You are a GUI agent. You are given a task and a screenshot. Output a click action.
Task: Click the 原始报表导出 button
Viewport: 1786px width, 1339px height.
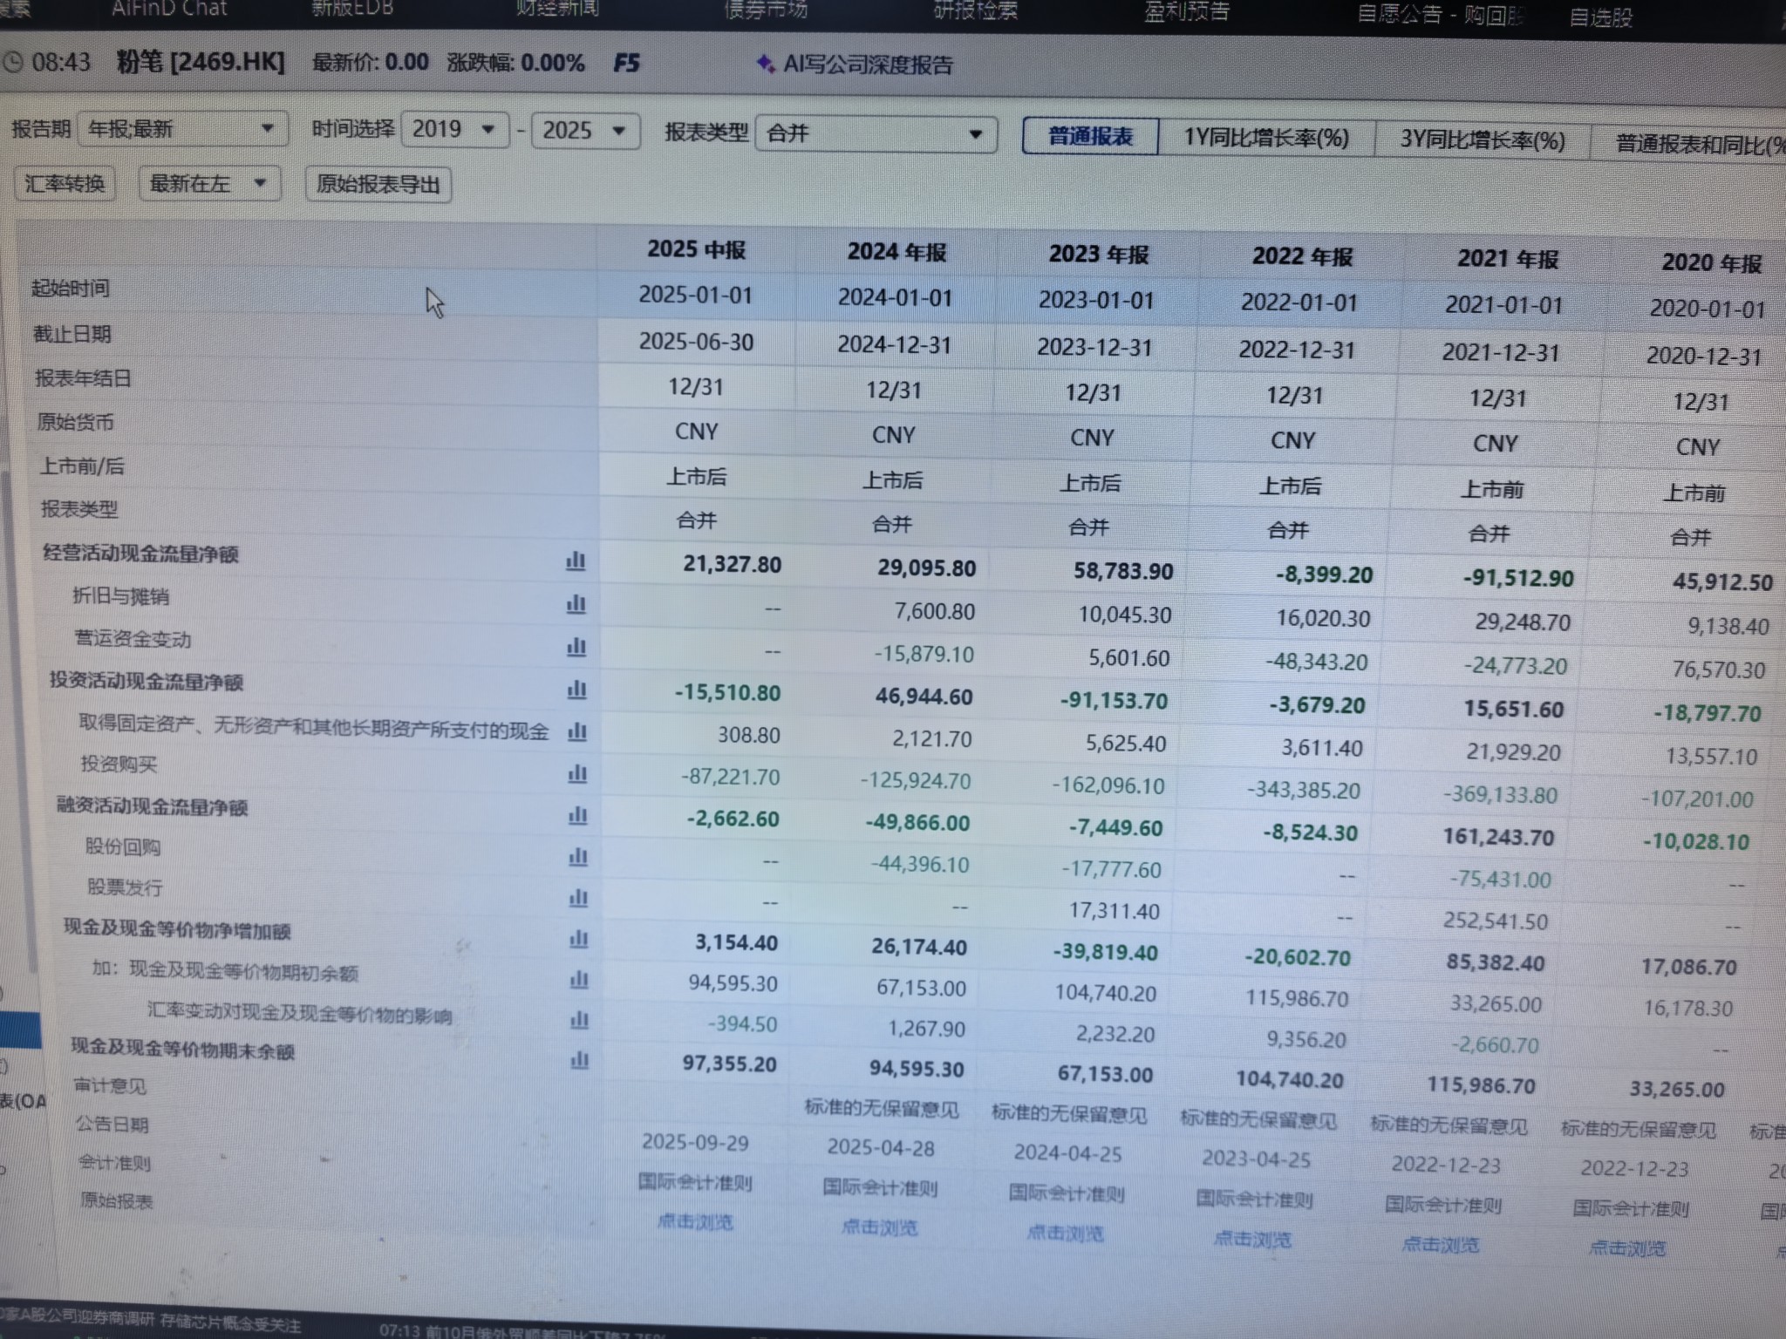point(378,185)
